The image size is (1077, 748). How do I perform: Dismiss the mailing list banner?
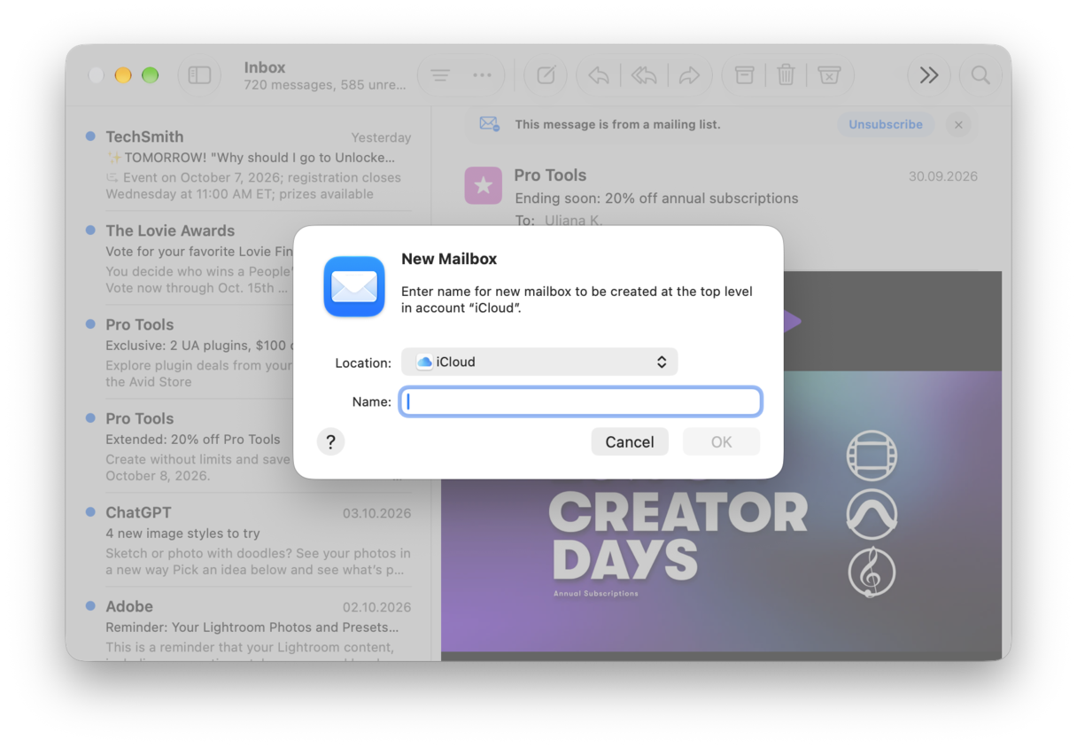point(958,125)
